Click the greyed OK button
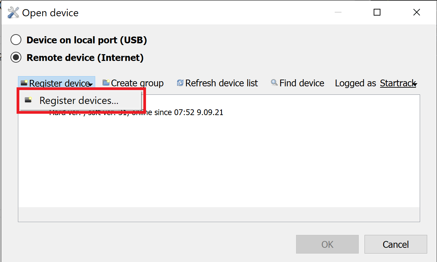The height and width of the screenshot is (262, 437). point(327,244)
